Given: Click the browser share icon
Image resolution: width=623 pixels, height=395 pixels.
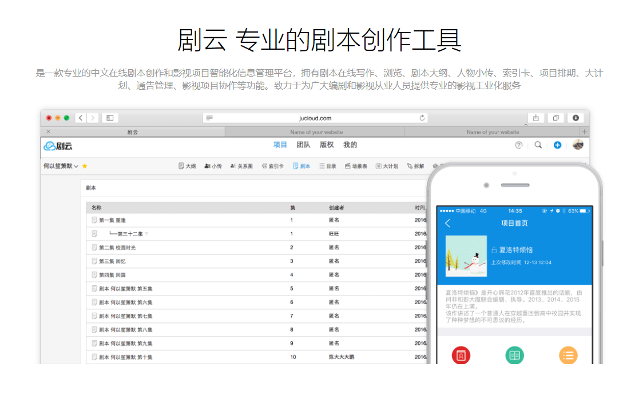Looking at the screenshot, I should [x=535, y=118].
